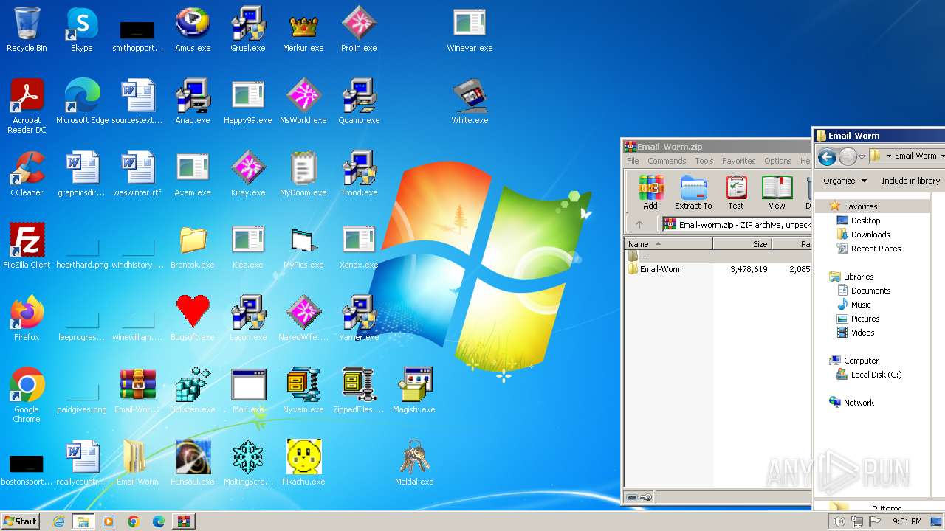Open the WinRAR File menu
Viewport: 945px width, 531px height.
click(x=633, y=161)
